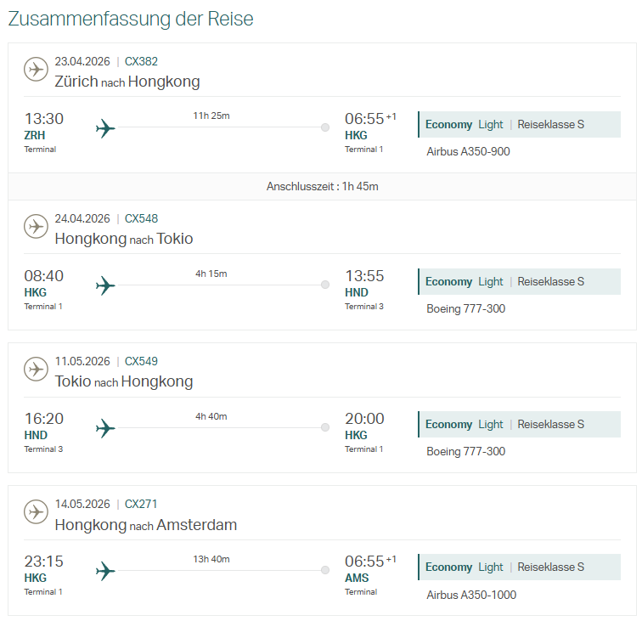
Task: Click Boeing 777-300 on the CX549 flight
Action: point(465,451)
